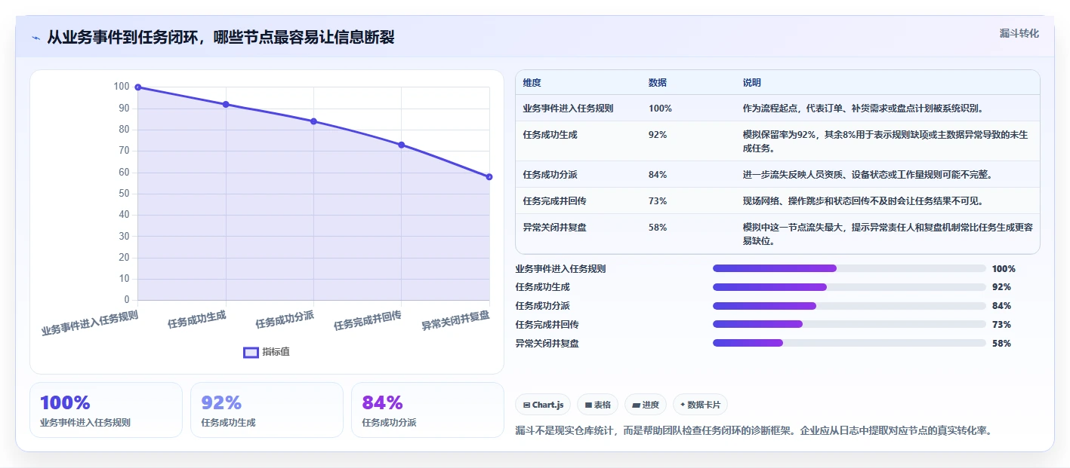Screen dimensions: 1070x468
Task: Click the 异常关闭并复盘 chart data point
Action: pyautogui.click(x=489, y=177)
